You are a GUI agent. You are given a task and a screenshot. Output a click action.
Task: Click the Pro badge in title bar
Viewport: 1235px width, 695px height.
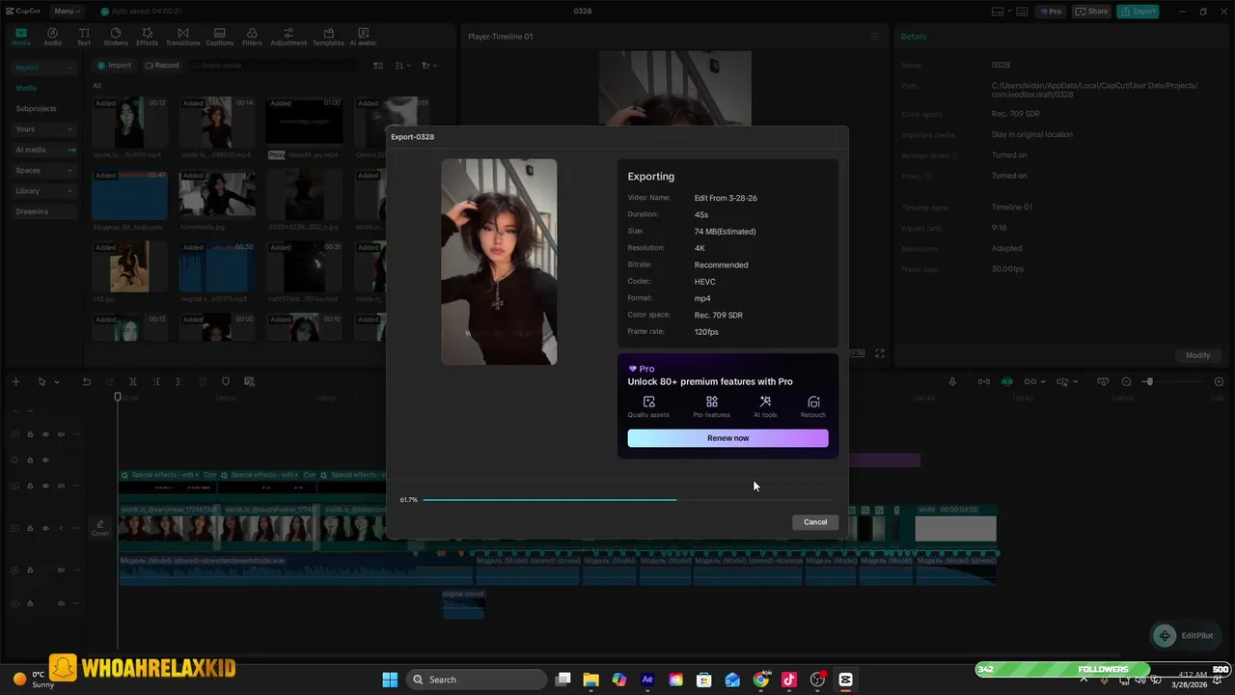click(1050, 12)
